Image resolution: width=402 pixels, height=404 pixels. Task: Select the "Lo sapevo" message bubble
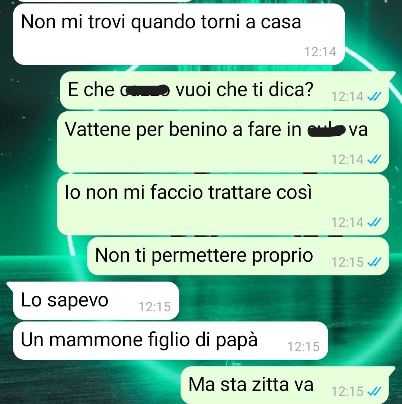[x=96, y=301]
